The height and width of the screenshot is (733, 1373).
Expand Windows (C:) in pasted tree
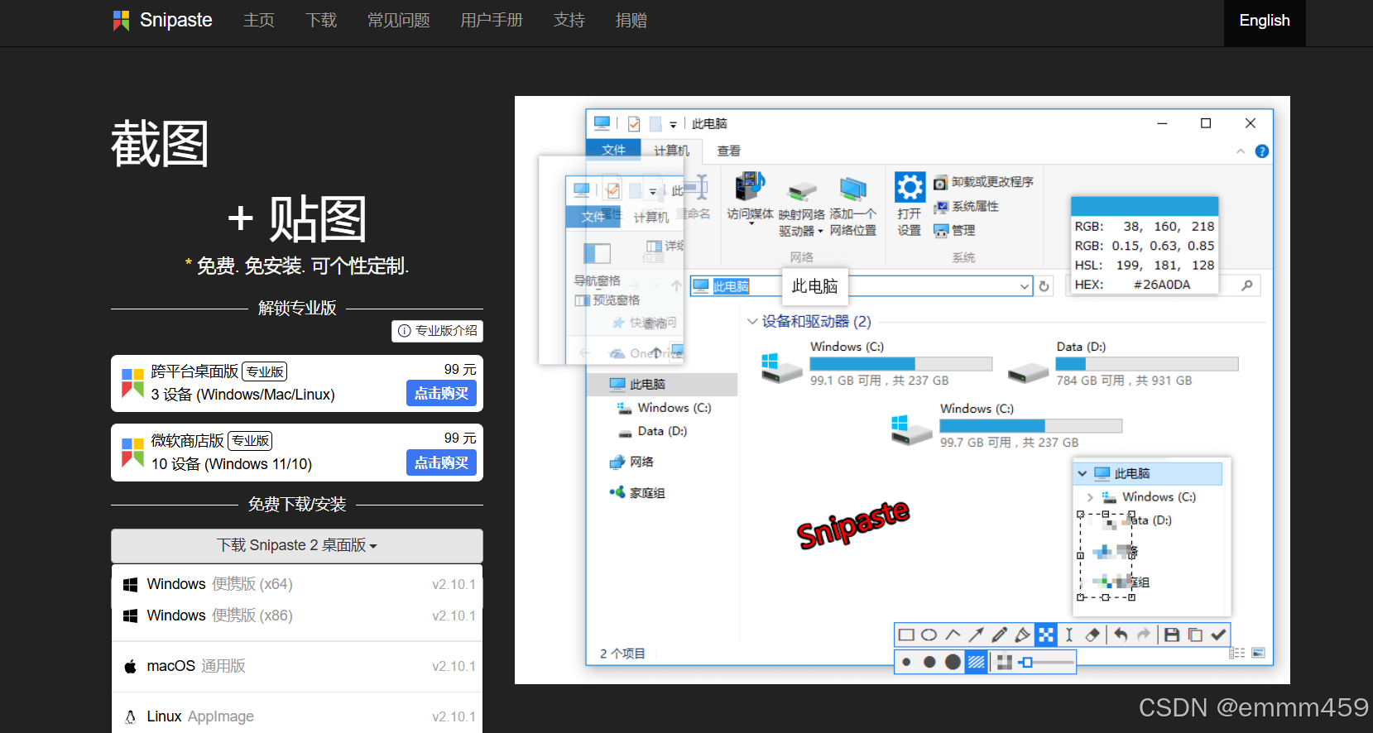click(1090, 497)
